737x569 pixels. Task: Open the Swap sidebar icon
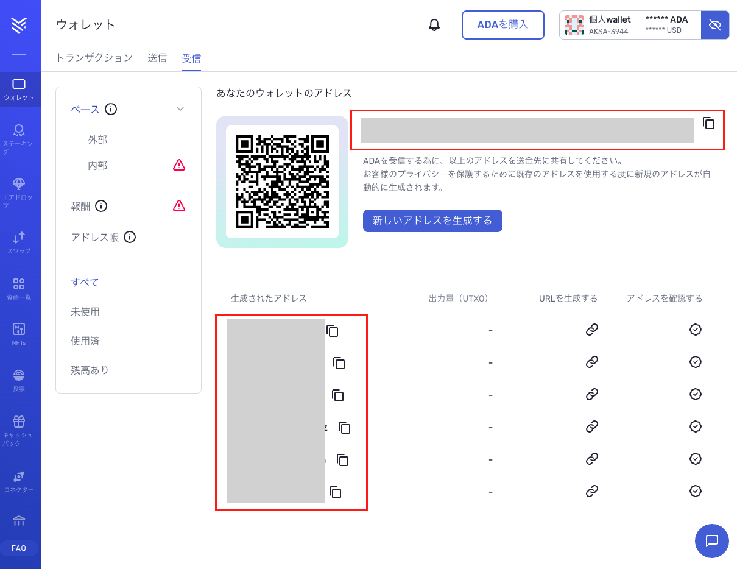[19, 242]
